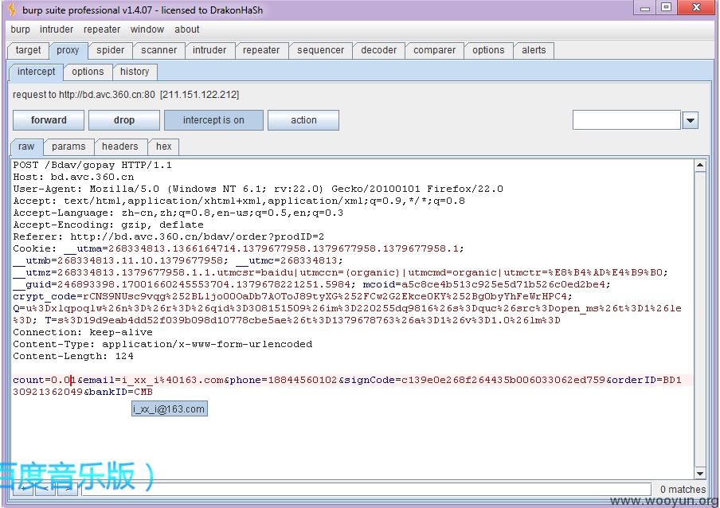Select the intercept sub-tab

click(x=37, y=72)
